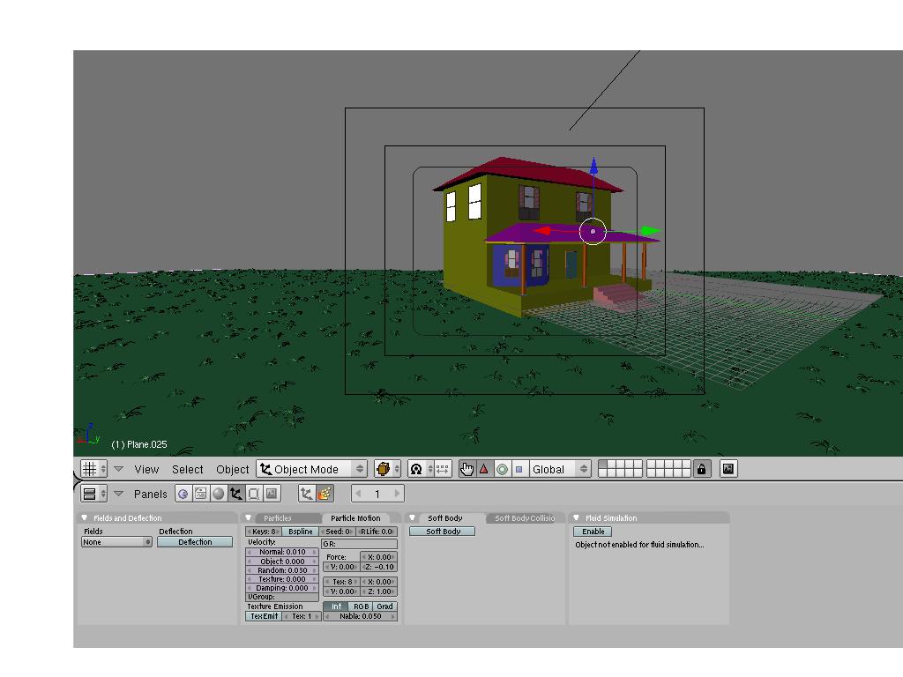Click the Nabla: 0.050 field

pos(360,616)
